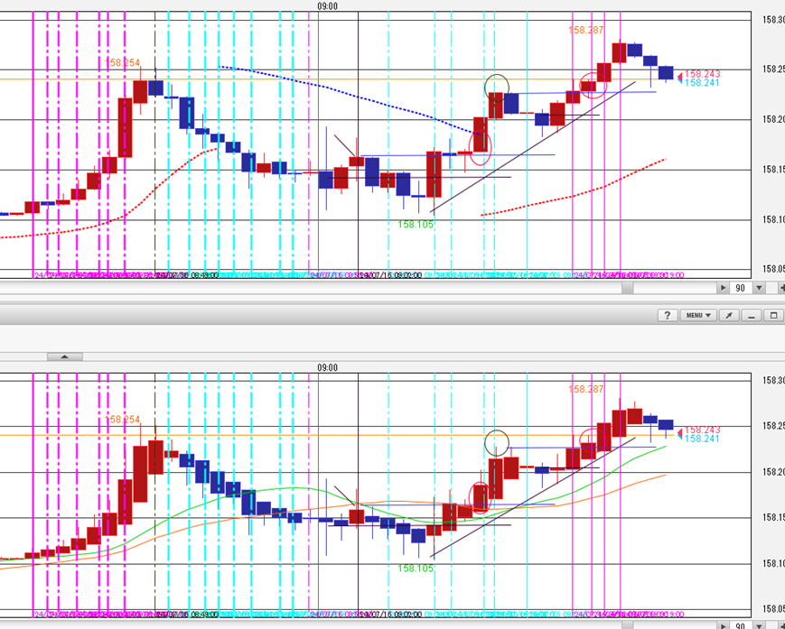
Task: Click the red 158.243 price marker in lower chart
Action: coord(701,430)
